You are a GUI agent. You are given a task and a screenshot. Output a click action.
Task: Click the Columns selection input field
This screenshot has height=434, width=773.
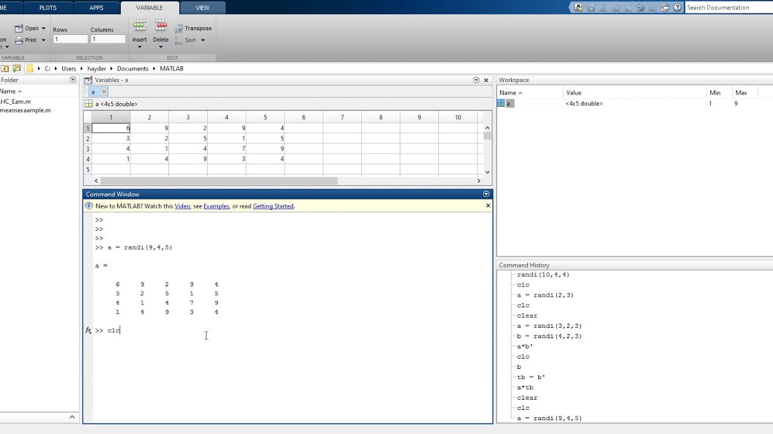point(108,39)
